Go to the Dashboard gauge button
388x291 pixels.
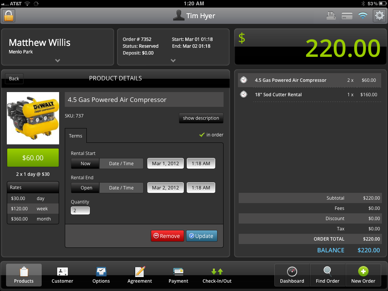click(292, 275)
